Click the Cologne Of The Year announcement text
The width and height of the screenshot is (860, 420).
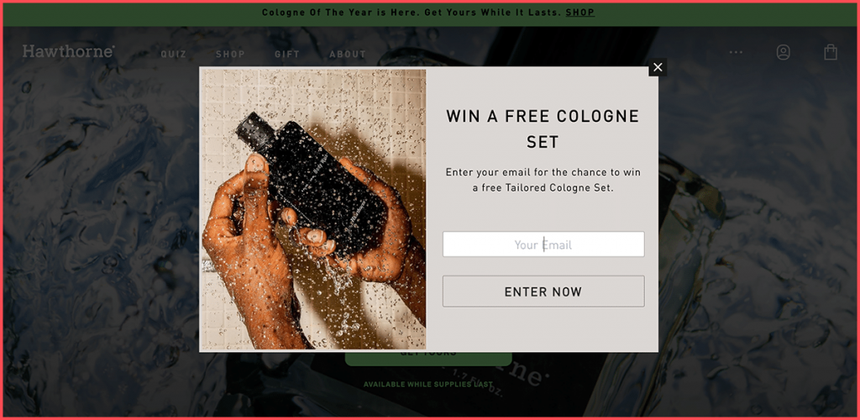[412, 13]
